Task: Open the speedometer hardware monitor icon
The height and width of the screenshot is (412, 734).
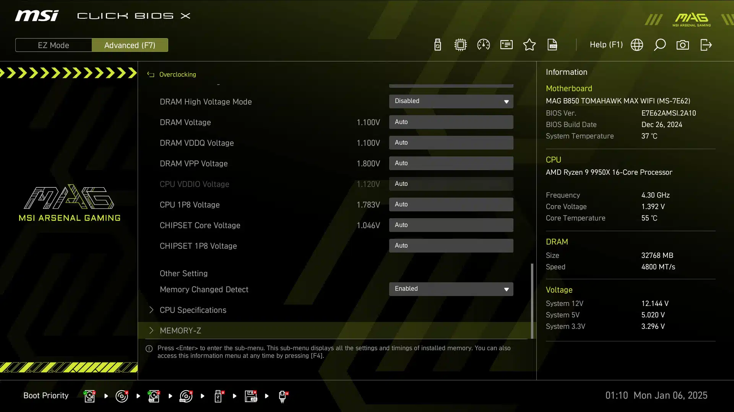Action: [484, 45]
